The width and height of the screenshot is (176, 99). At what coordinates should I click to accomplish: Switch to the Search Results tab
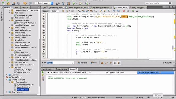pos(61,69)
